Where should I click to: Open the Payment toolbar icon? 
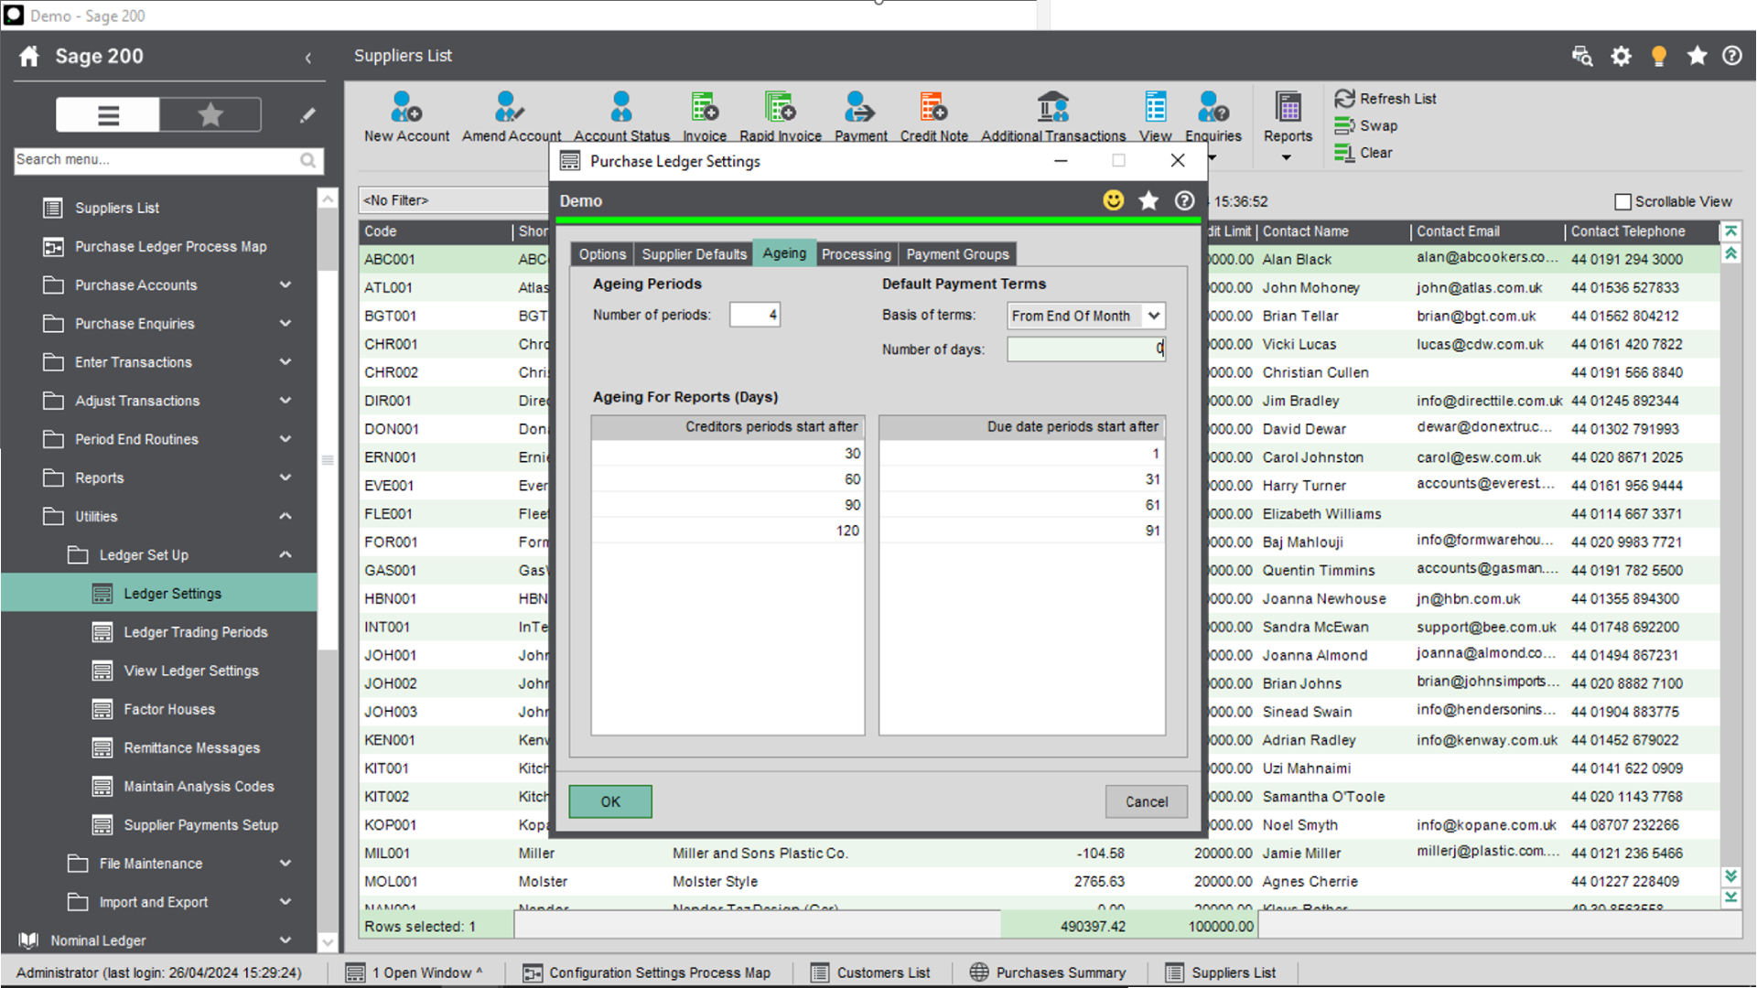click(860, 117)
